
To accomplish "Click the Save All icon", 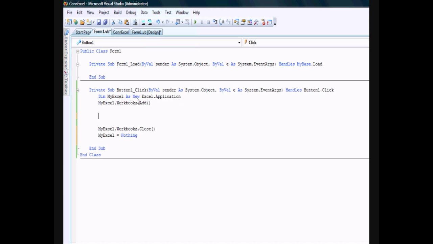I will click(105, 22).
